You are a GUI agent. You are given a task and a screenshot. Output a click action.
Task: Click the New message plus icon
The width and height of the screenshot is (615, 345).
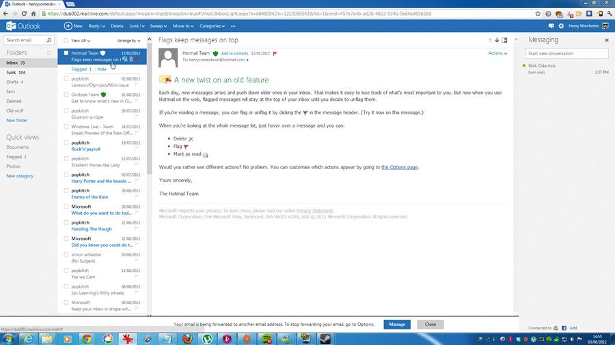pyautogui.click(x=68, y=26)
